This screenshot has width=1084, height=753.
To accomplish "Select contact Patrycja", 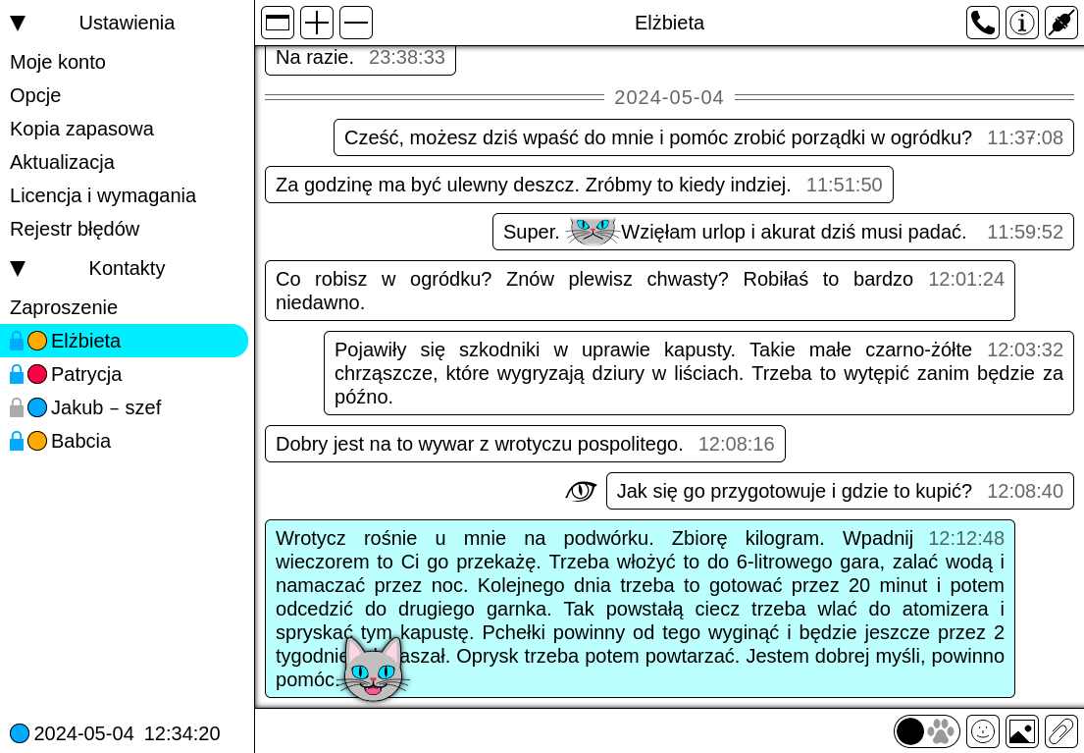I will point(125,374).
